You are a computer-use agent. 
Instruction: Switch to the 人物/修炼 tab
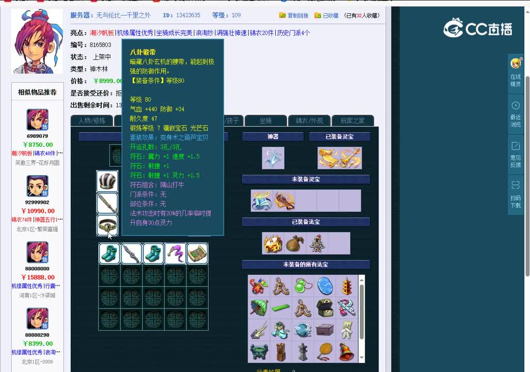pyautogui.click(x=92, y=121)
